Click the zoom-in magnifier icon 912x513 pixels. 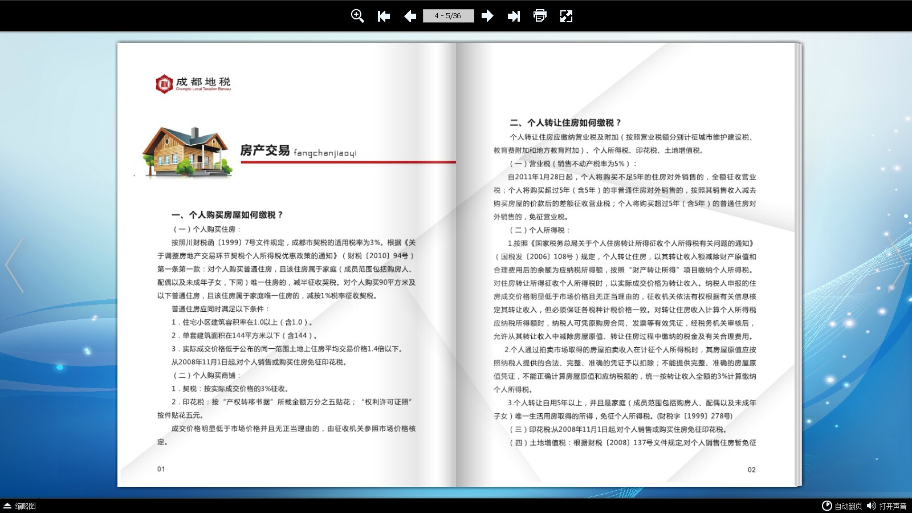357,16
